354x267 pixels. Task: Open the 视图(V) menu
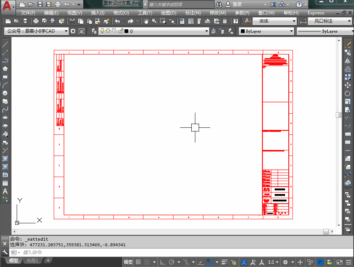[x=75, y=13]
